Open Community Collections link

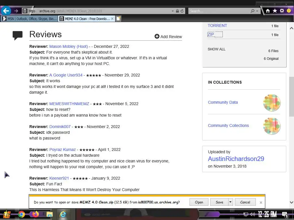(228, 125)
